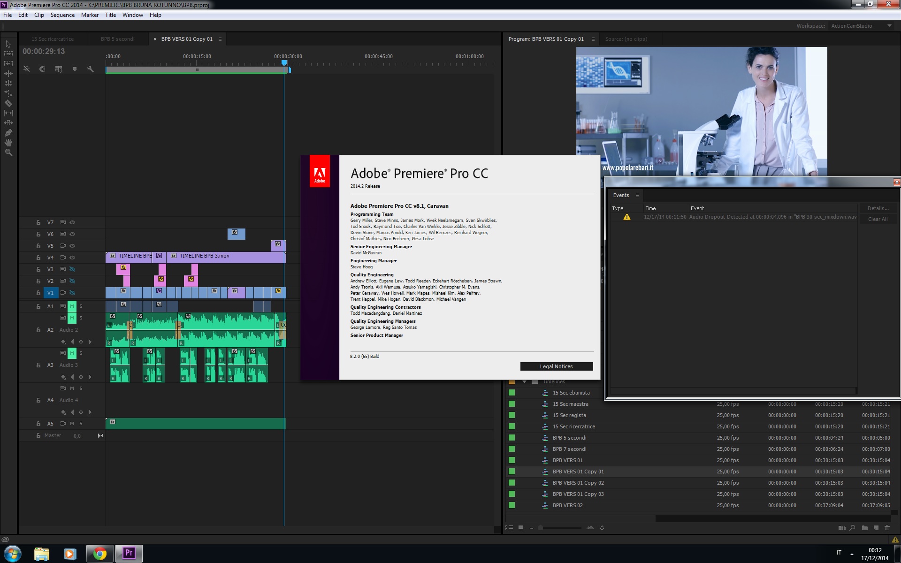This screenshot has width=901, height=563.
Task: Collapse the Timelines bin
Action: pos(524,381)
